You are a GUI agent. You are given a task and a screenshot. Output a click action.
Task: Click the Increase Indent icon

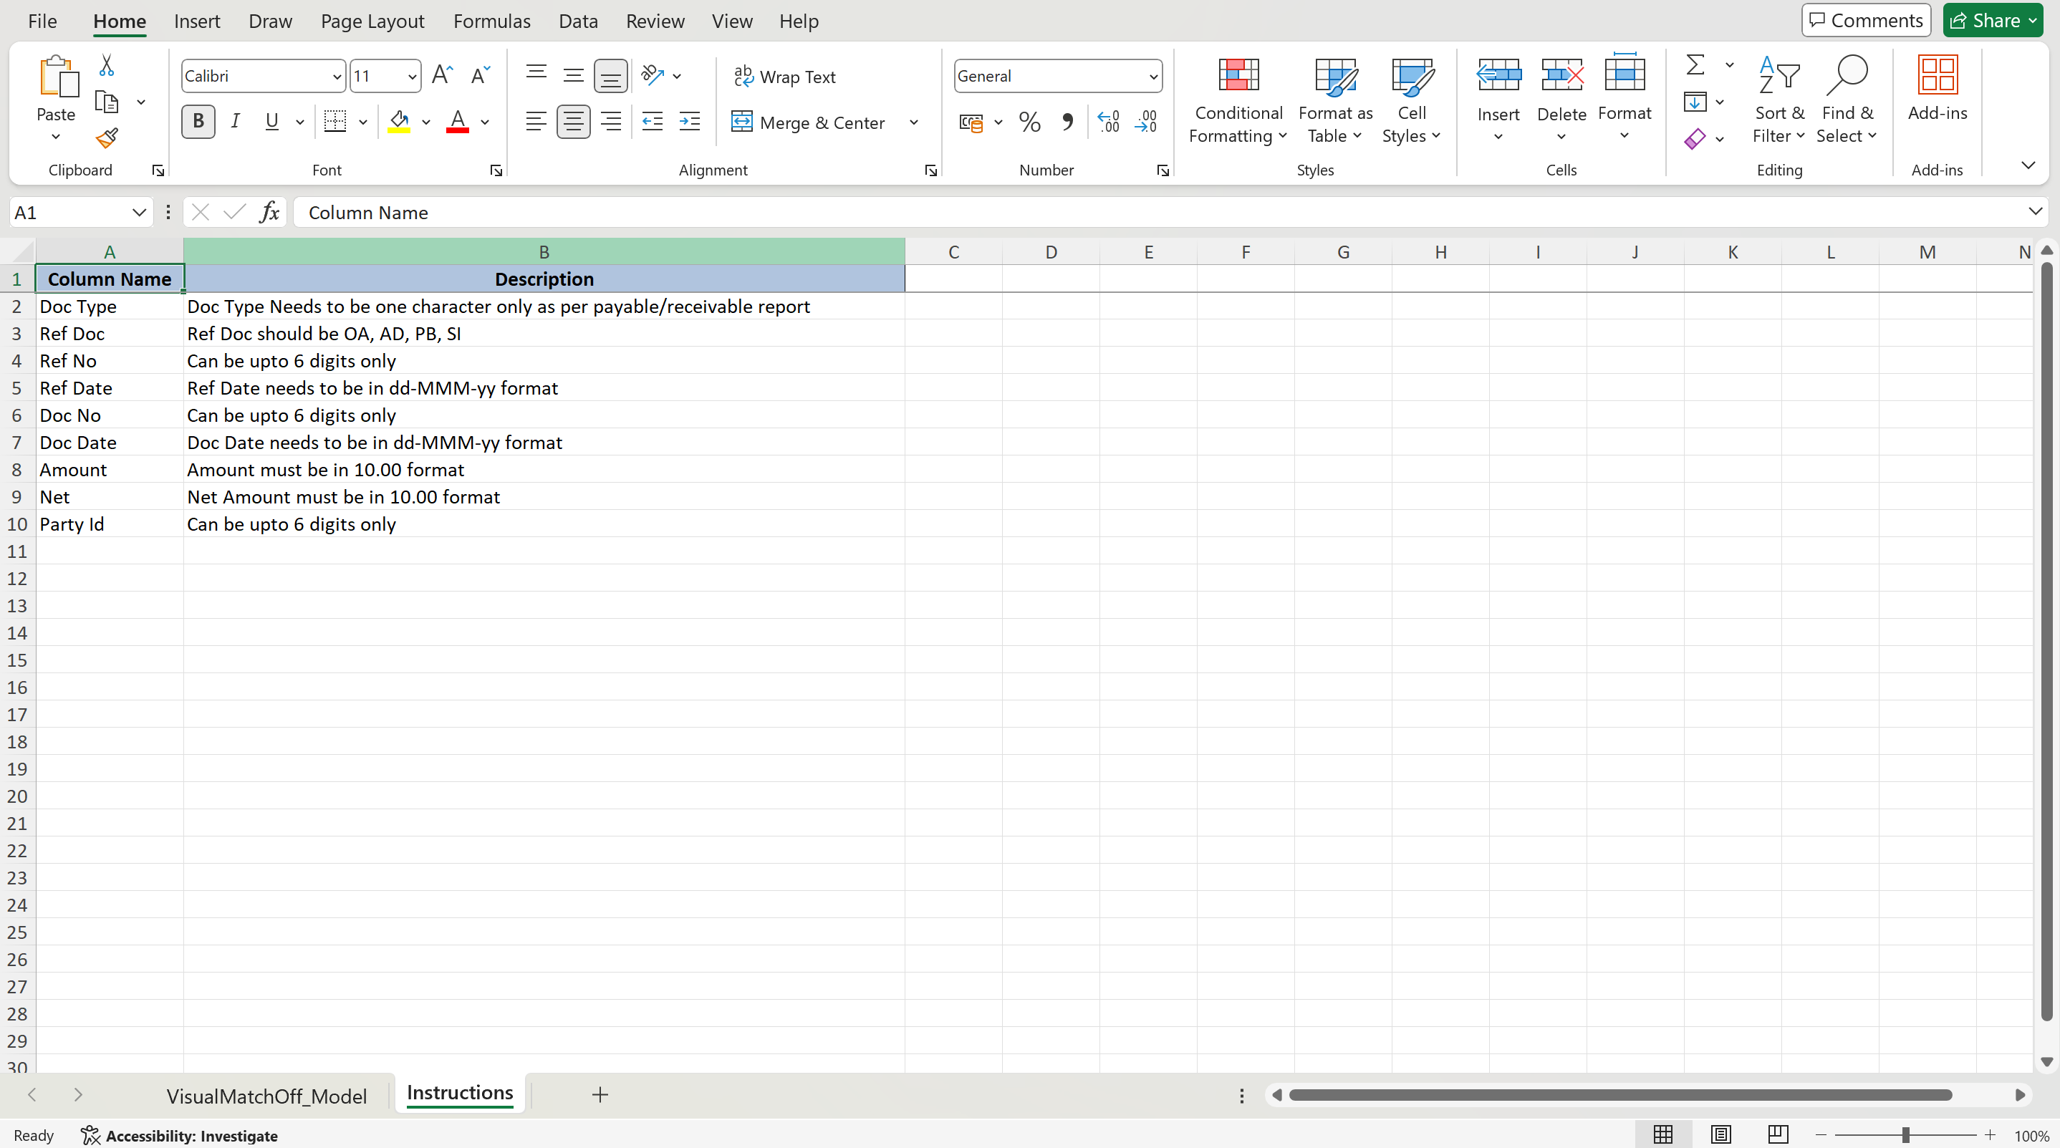(x=688, y=122)
